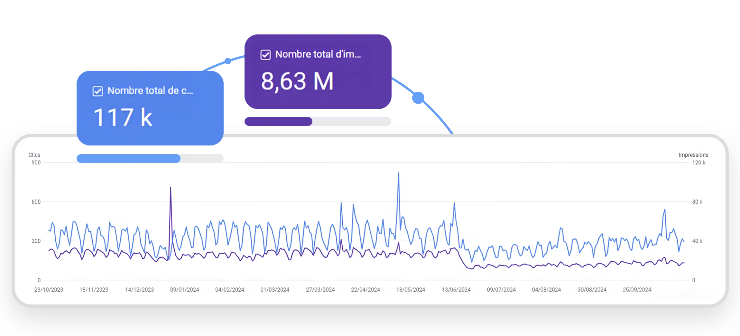Click the 600 clicks axis value
Viewport: 740px width, 336px height.
36,202
